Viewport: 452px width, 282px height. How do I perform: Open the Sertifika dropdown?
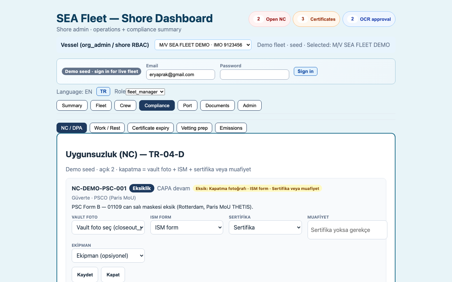(x=265, y=227)
